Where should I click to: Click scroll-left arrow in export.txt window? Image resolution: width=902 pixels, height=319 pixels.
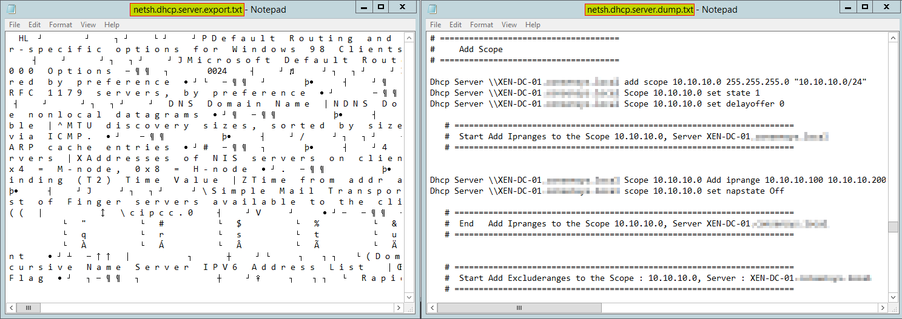pyautogui.click(x=10, y=308)
